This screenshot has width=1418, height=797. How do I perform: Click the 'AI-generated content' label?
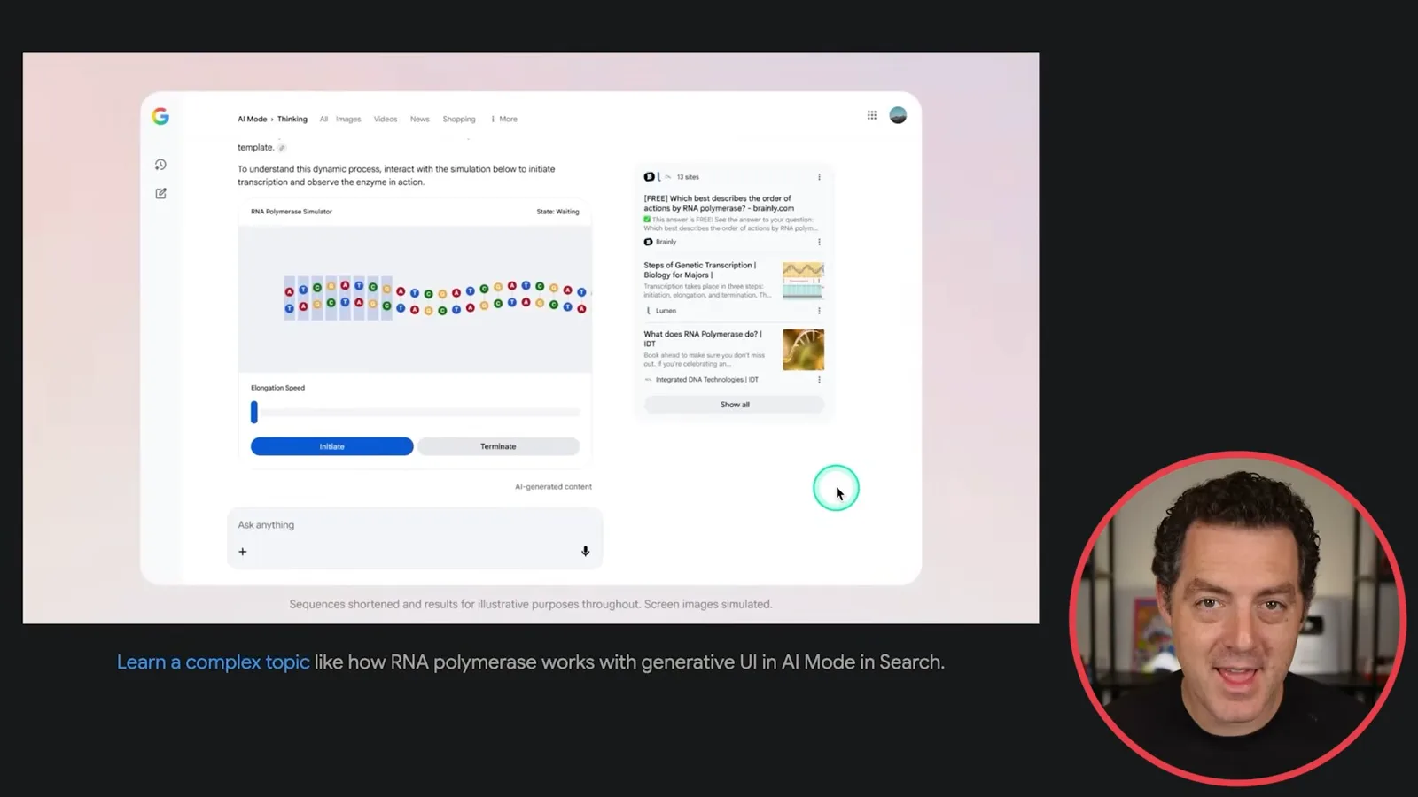pos(553,487)
